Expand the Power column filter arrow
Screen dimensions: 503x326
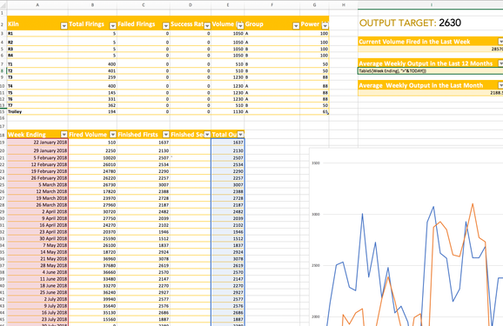[325, 26]
